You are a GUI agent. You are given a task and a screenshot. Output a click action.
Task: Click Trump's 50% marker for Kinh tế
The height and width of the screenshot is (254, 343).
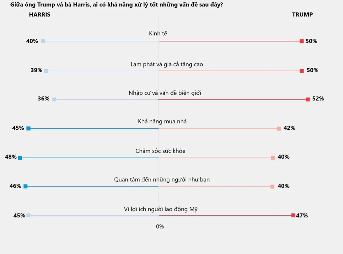301,41
